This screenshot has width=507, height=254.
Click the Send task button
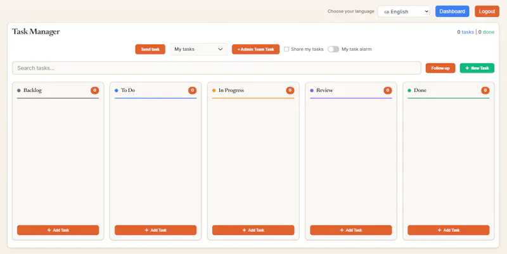(x=150, y=49)
